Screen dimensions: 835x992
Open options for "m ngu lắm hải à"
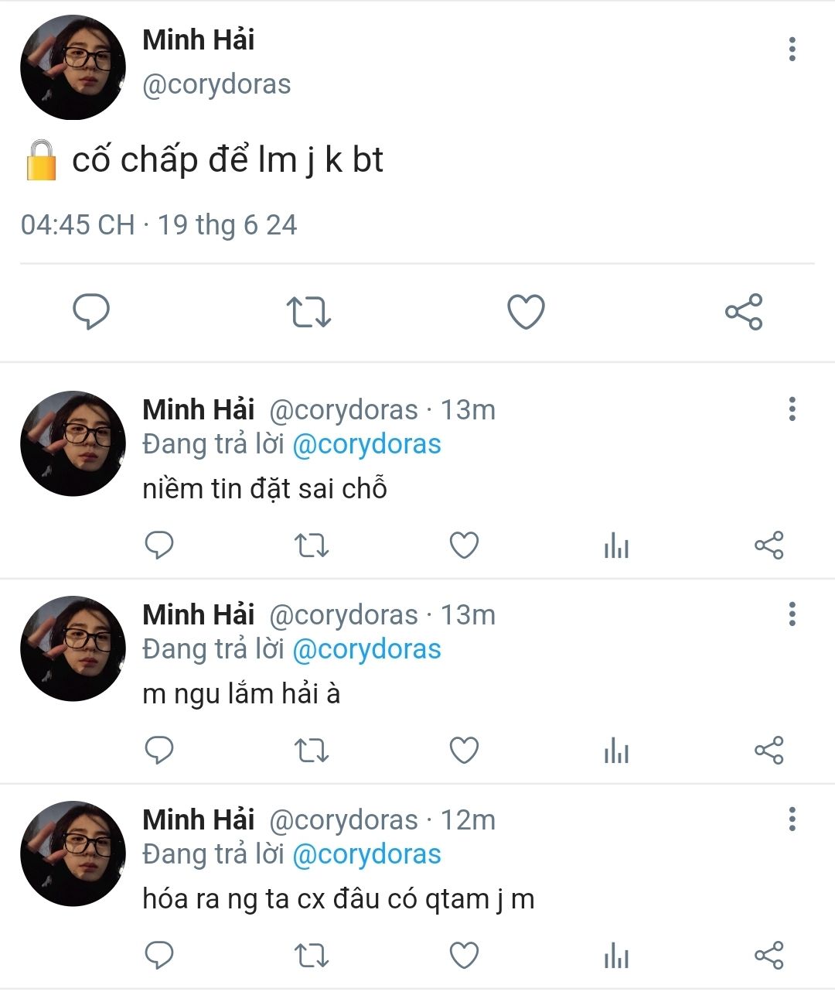[x=792, y=614]
